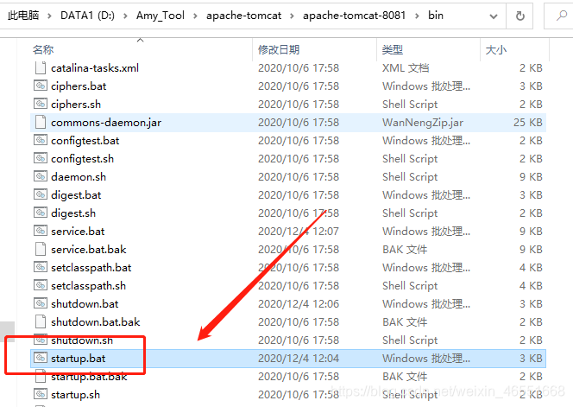Click the startup.bat file icon
Screen dimensions: 573x407
coord(41,358)
